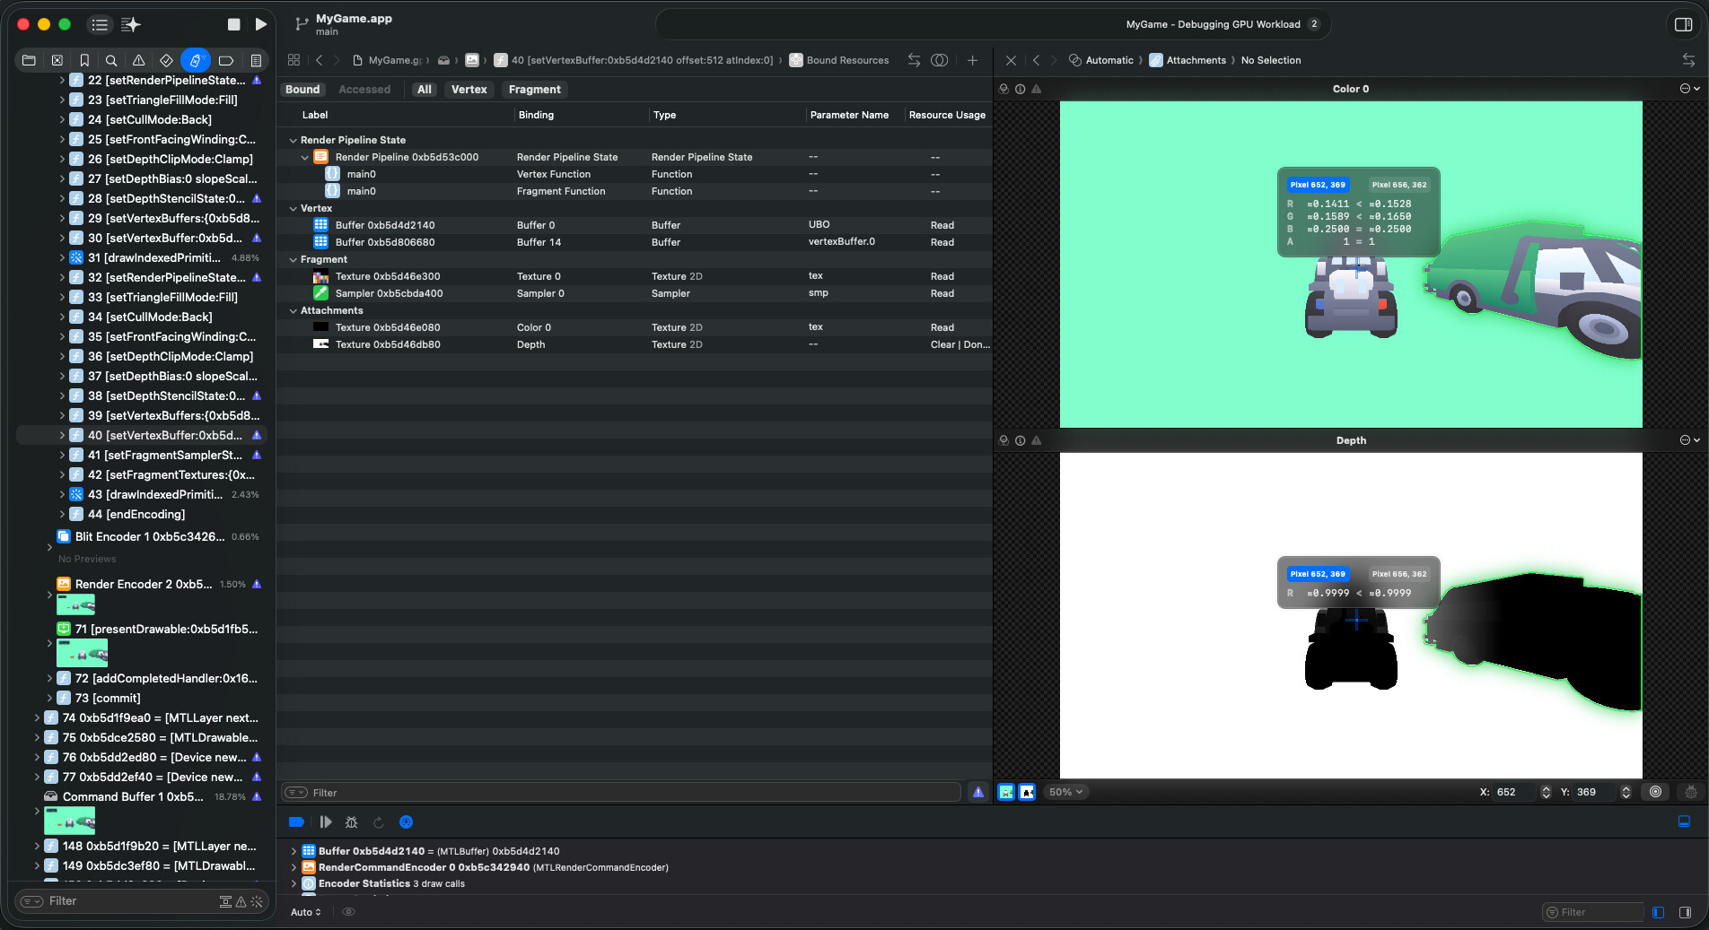
Task: Open the 50% zoom level dropdown
Action: tap(1065, 792)
